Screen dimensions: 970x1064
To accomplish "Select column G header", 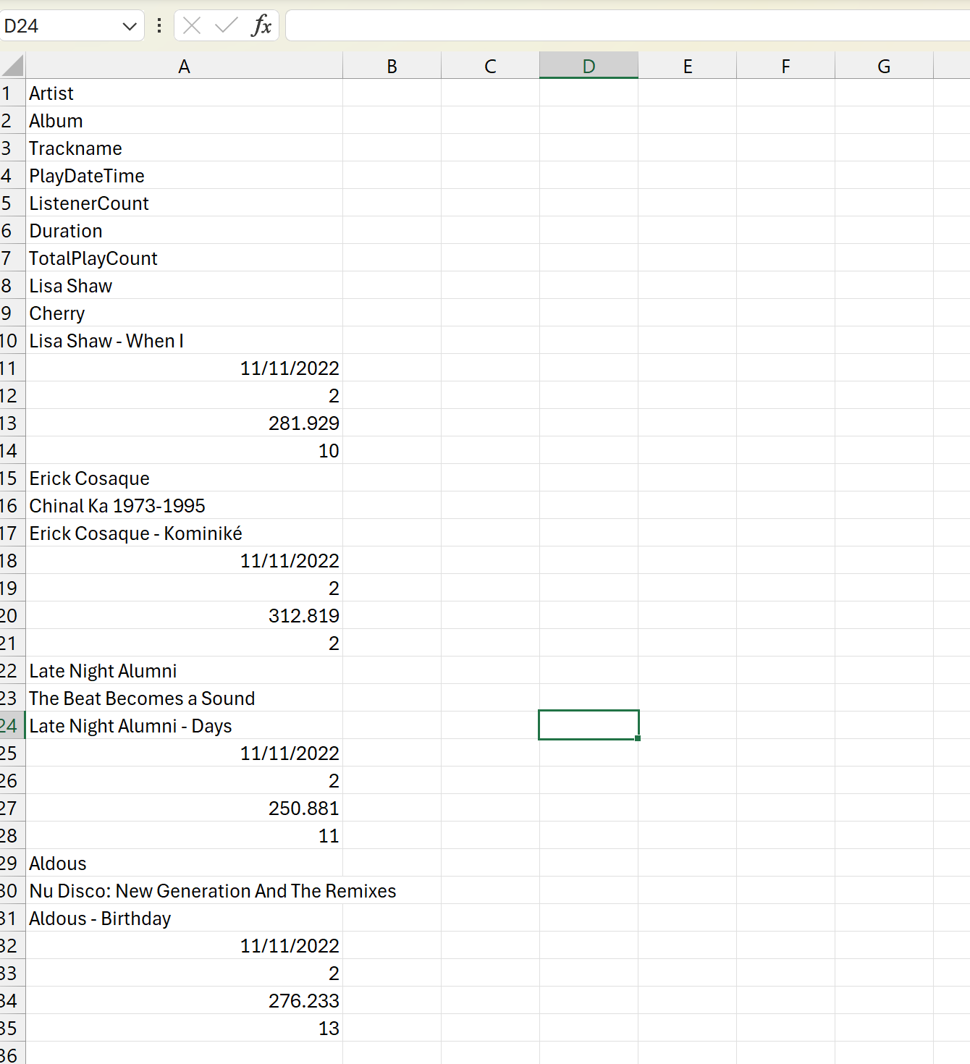I will pos(884,67).
